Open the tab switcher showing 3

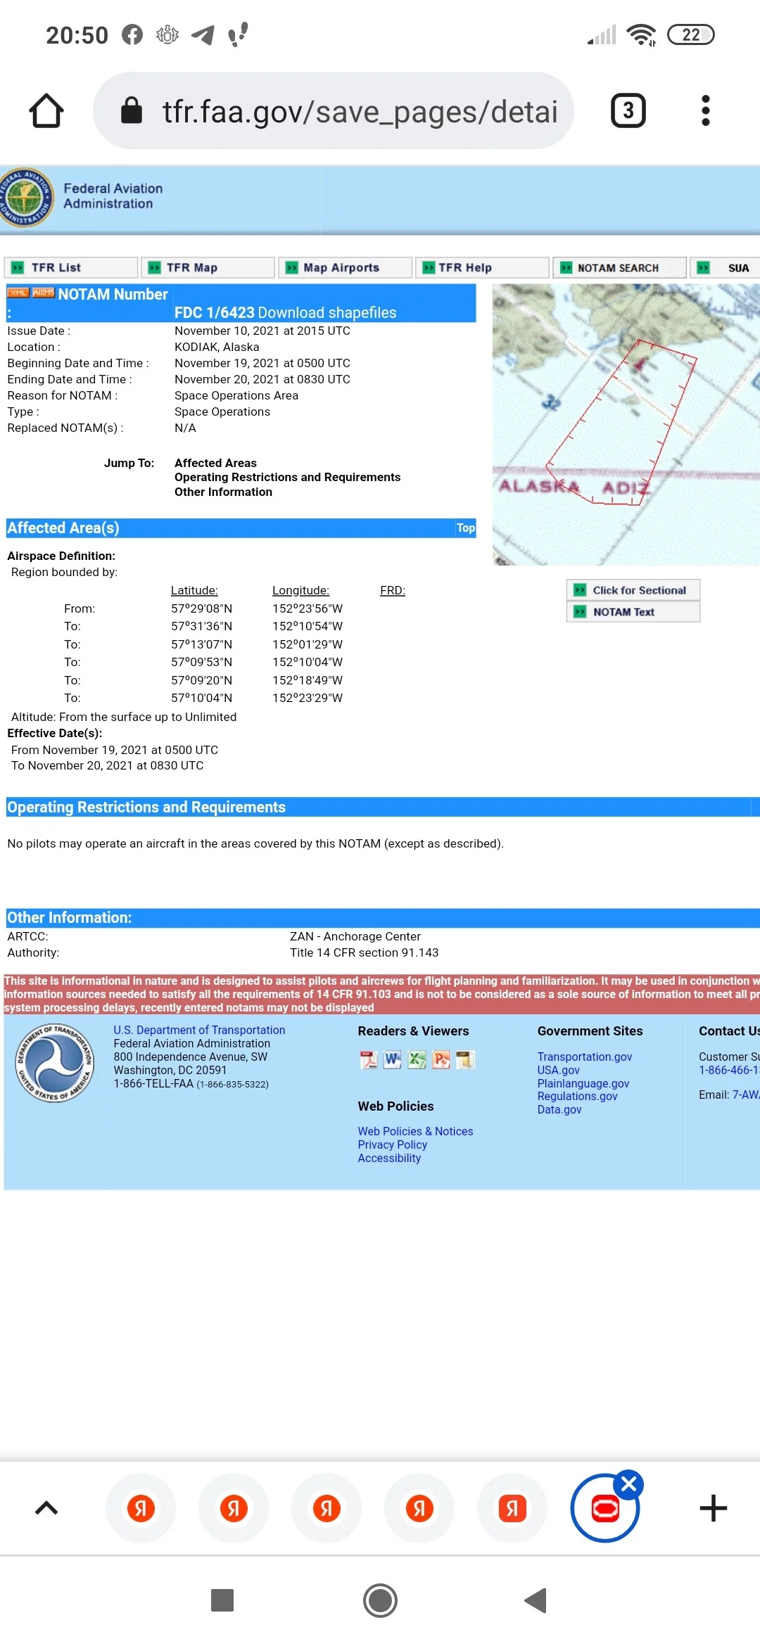click(x=628, y=110)
